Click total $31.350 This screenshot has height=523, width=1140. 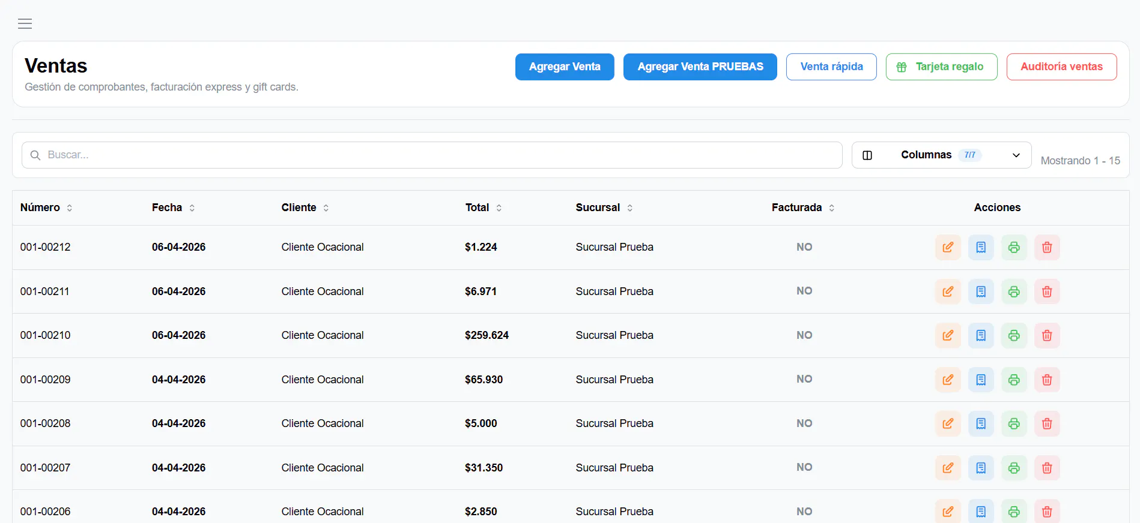[484, 468]
